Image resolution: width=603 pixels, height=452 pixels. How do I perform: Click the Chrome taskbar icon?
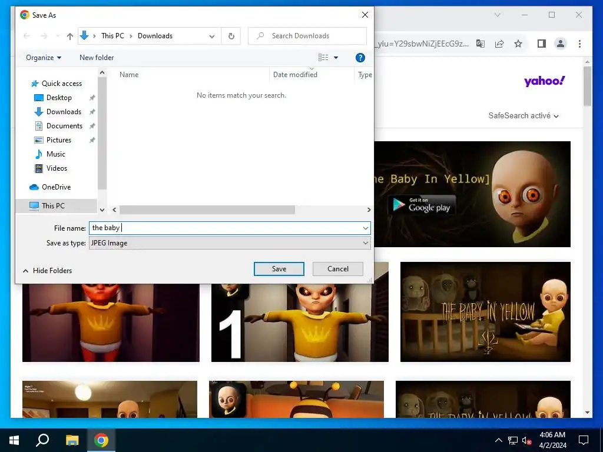[x=101, y=440]
